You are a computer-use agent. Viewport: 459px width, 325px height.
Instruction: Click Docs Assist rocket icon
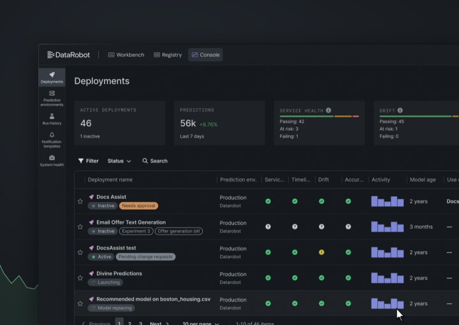pos(91,197)
